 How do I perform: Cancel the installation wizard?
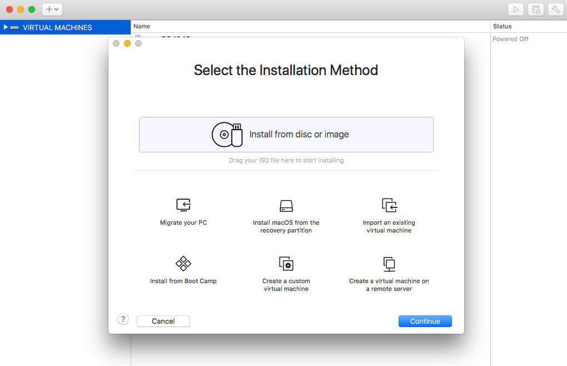coord(163,321)
